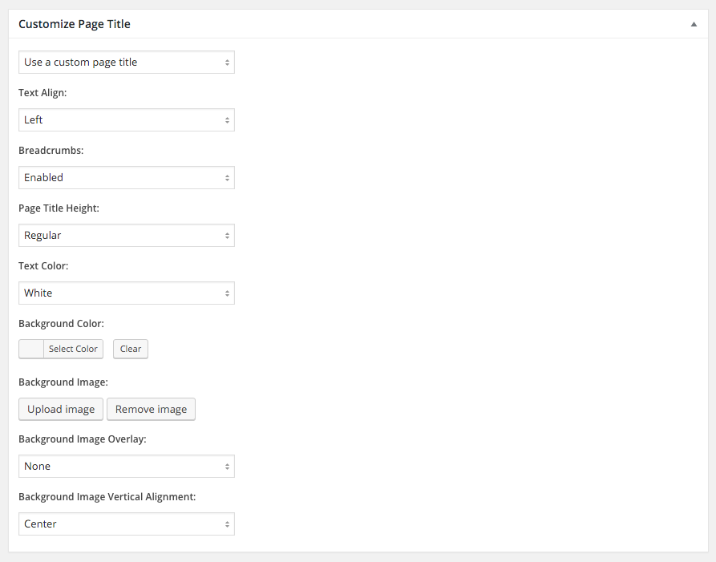Image resolution: width=716 pixels, height=562 pixels.
Task: Click the 'Background Image:' label text
Action: (x=63, y=382)
